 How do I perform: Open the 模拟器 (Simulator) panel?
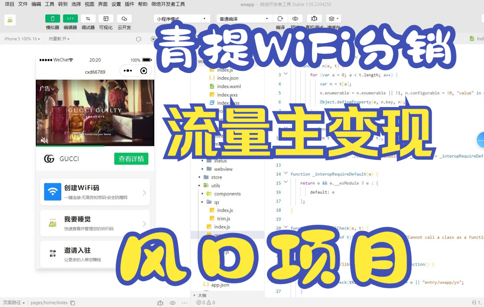52,18
